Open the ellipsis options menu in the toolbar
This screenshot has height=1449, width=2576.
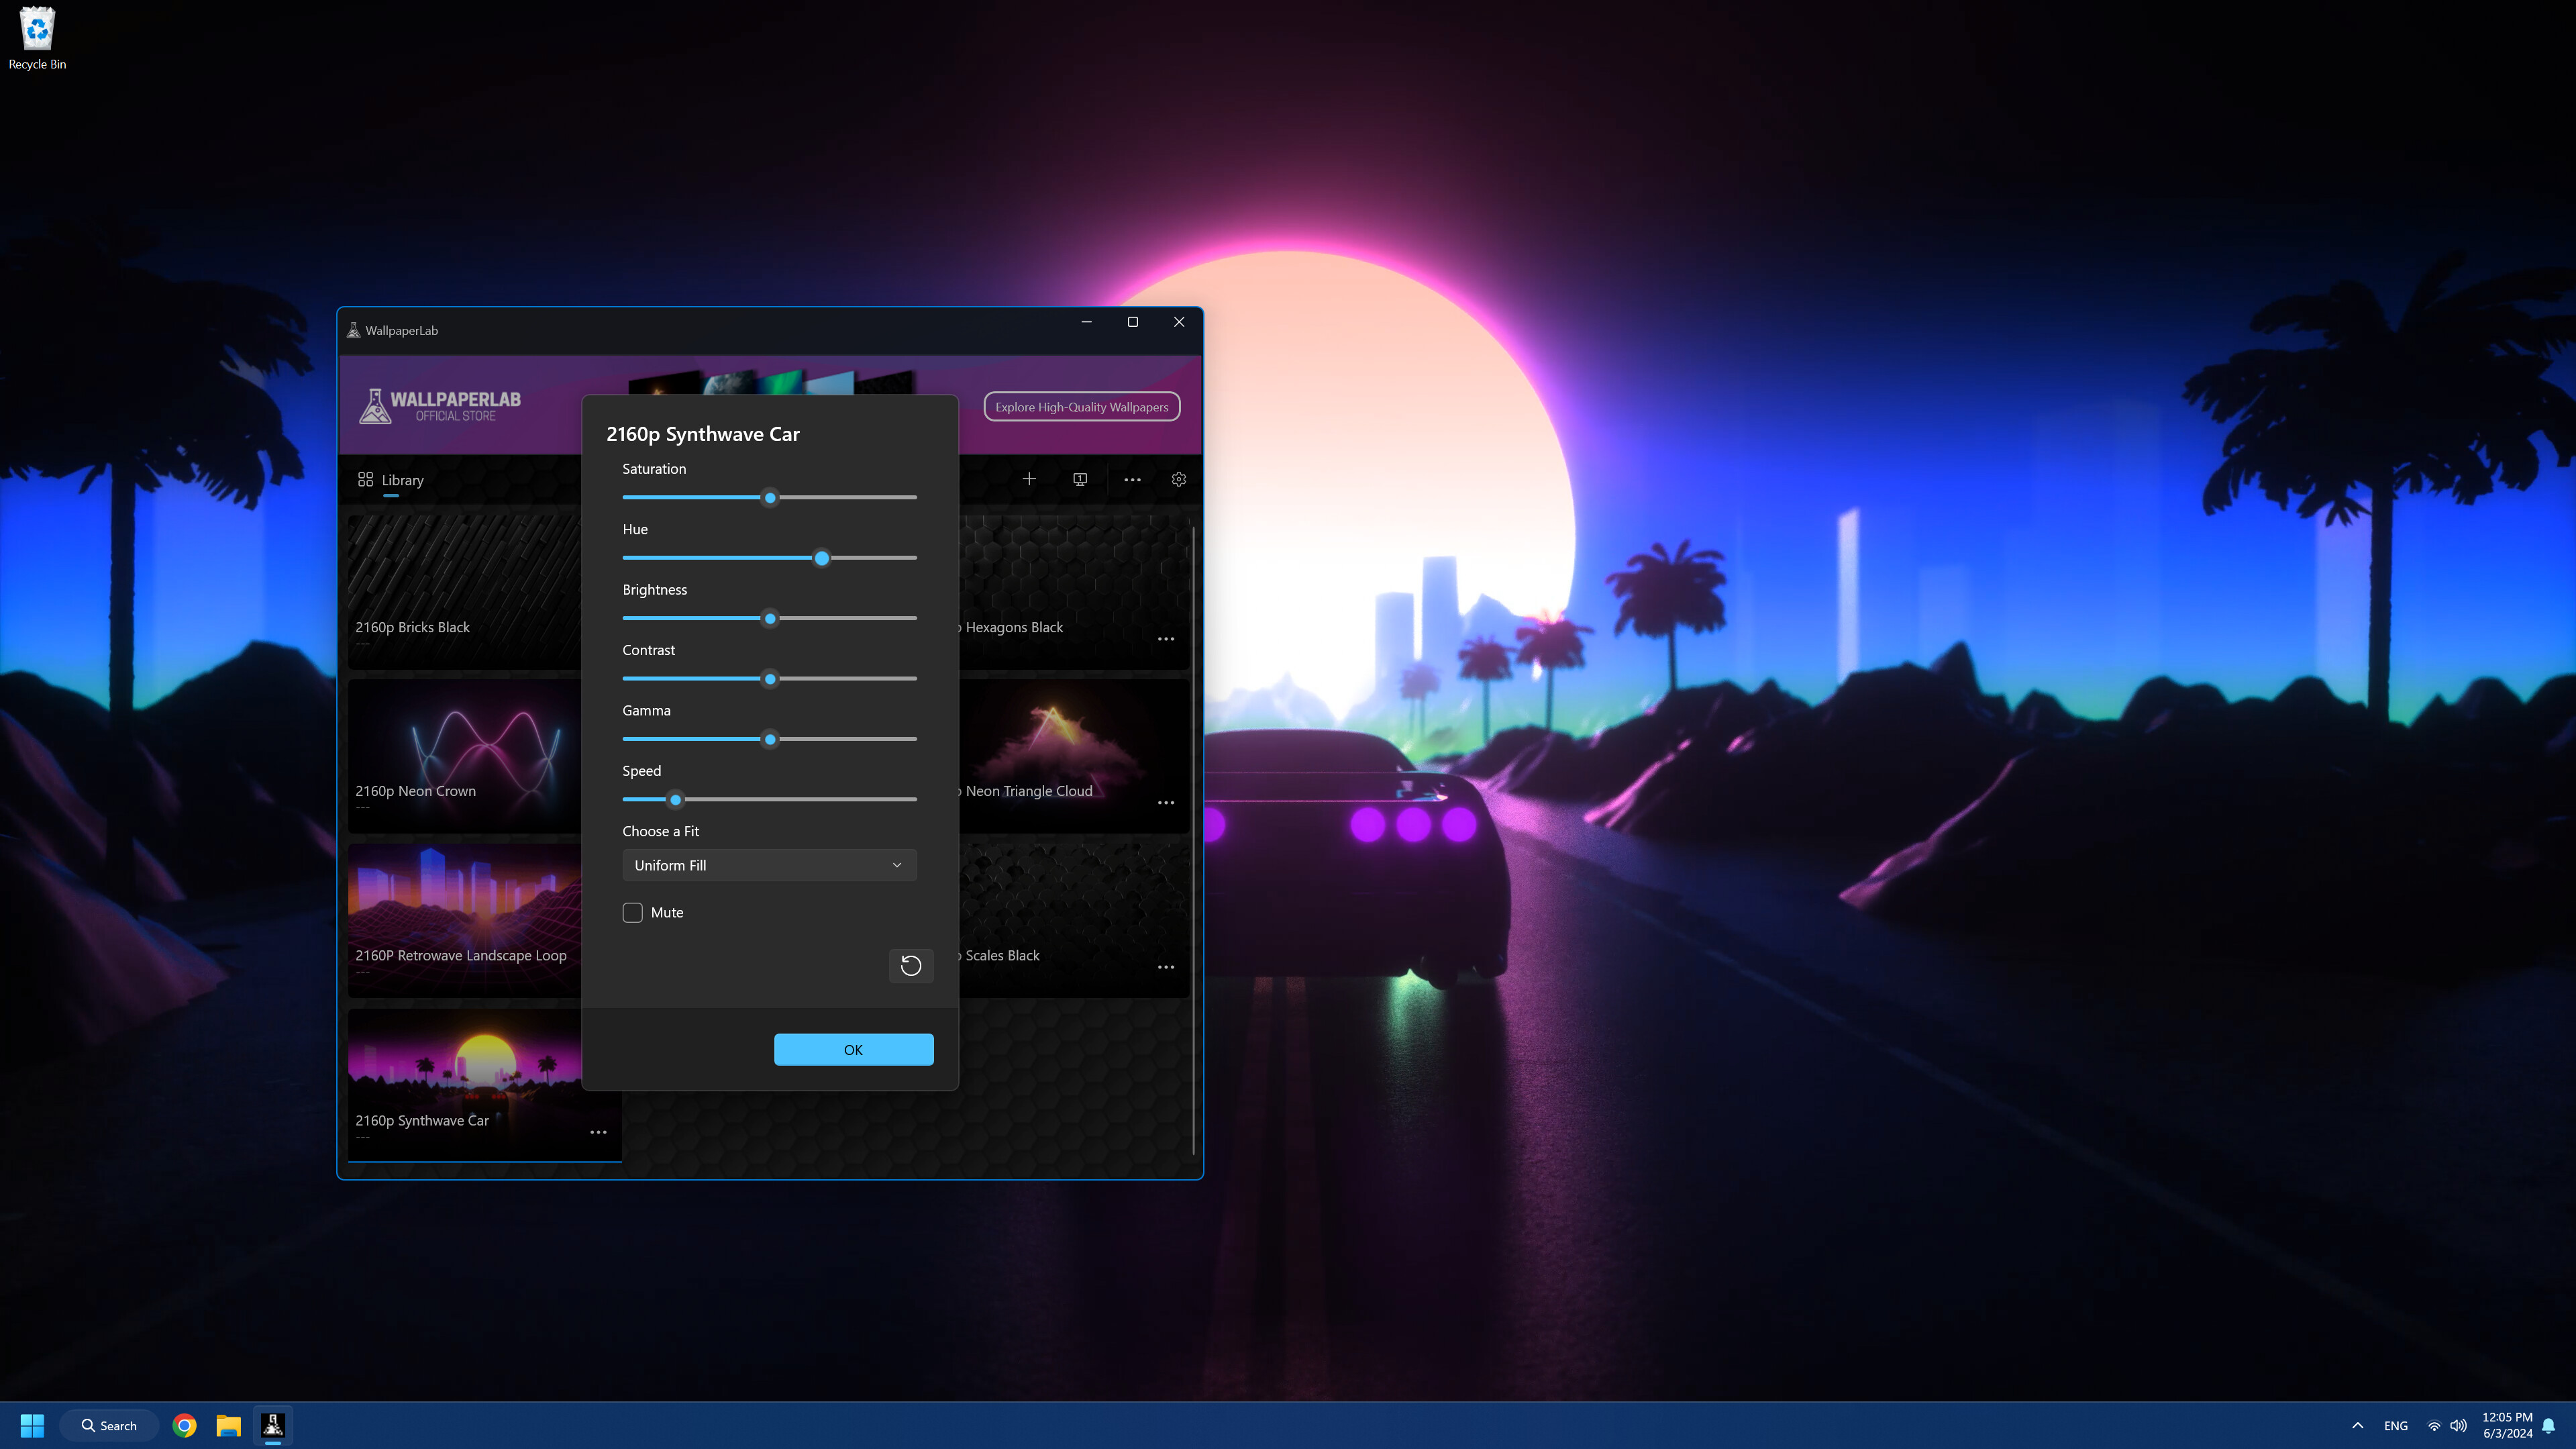[1131, 479]
